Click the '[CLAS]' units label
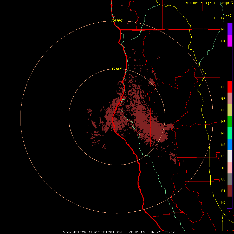This screenshot has width=234, height=234. [220, 18]
